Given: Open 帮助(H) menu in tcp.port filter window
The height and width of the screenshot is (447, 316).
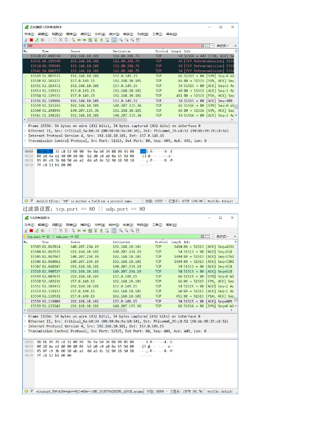Looking at the screenshot, I should (171, 225).
